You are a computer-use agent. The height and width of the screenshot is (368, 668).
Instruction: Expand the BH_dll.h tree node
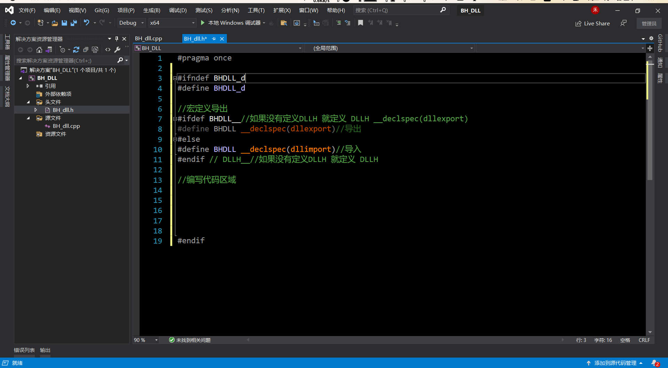[x=36, y=109]
